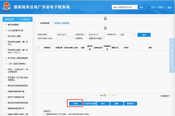Open the 发票类型 dropdown
Image resolution: width=175 pixels, height=116 pixels.
(x=96, y=38)
